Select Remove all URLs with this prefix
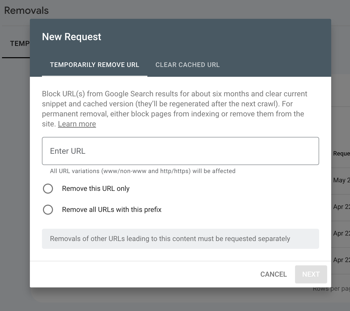 click(48, 210)
